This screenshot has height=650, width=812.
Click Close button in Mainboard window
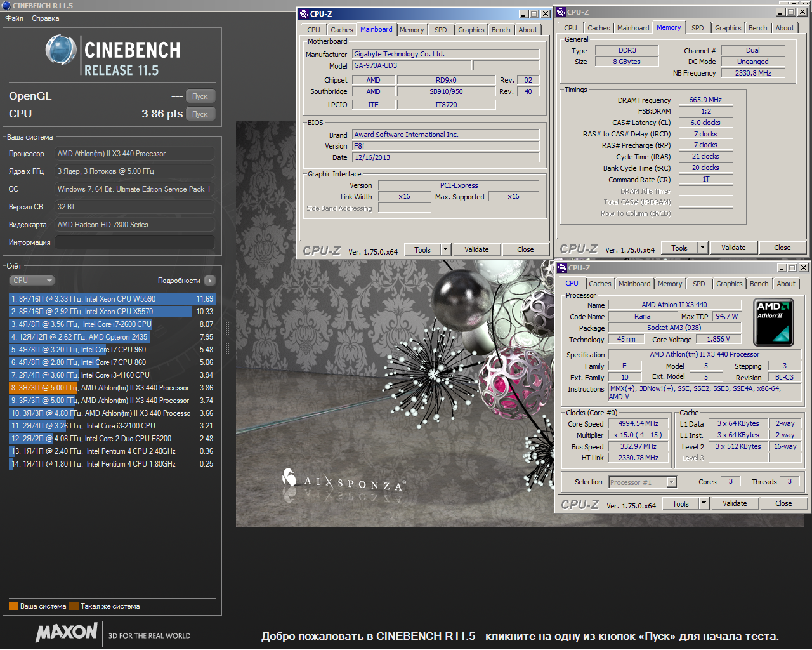tap(525, 249)
